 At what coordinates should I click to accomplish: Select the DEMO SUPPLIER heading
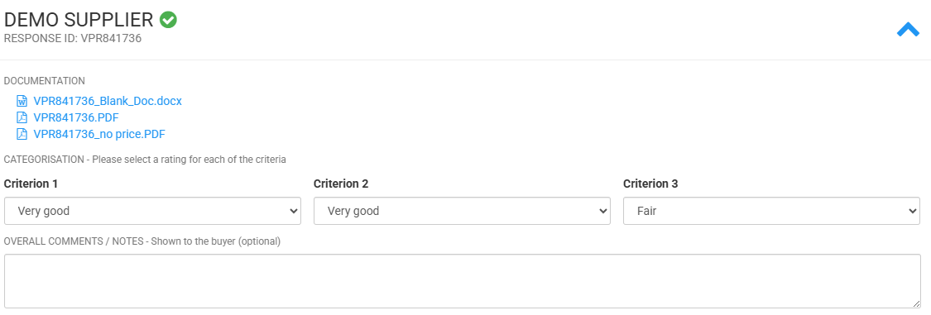[79, 20]
